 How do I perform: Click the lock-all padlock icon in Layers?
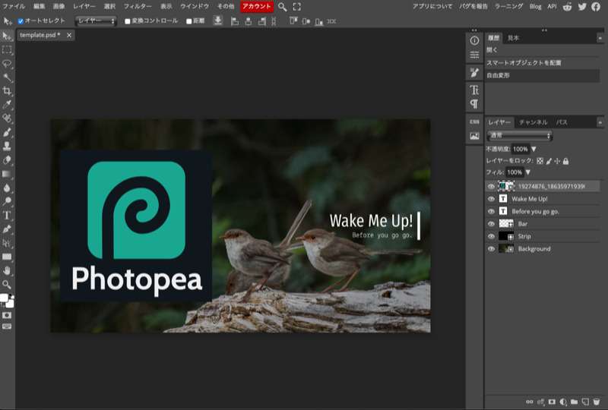pos(565,161)
